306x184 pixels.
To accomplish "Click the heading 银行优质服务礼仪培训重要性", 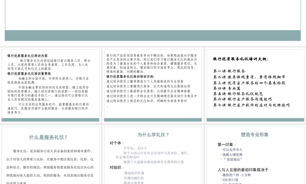I will [29, 74].
